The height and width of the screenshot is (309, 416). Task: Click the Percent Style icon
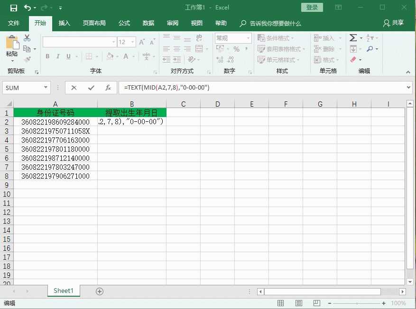coord(235,49)
